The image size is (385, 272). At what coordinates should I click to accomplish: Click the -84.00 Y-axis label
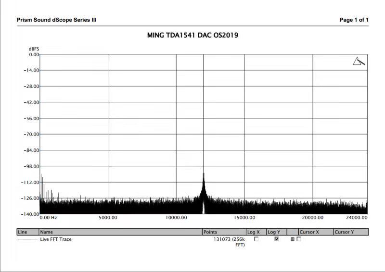[x=31, y=150]
